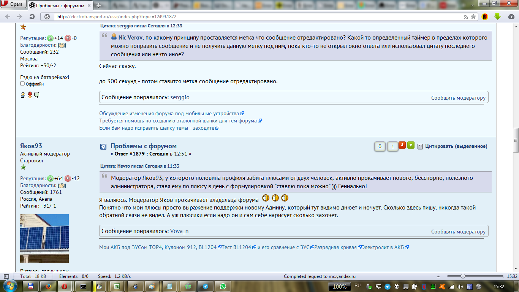Bookmark the page with the star icon
Screen dimensions: 519x292
[473, 17]
